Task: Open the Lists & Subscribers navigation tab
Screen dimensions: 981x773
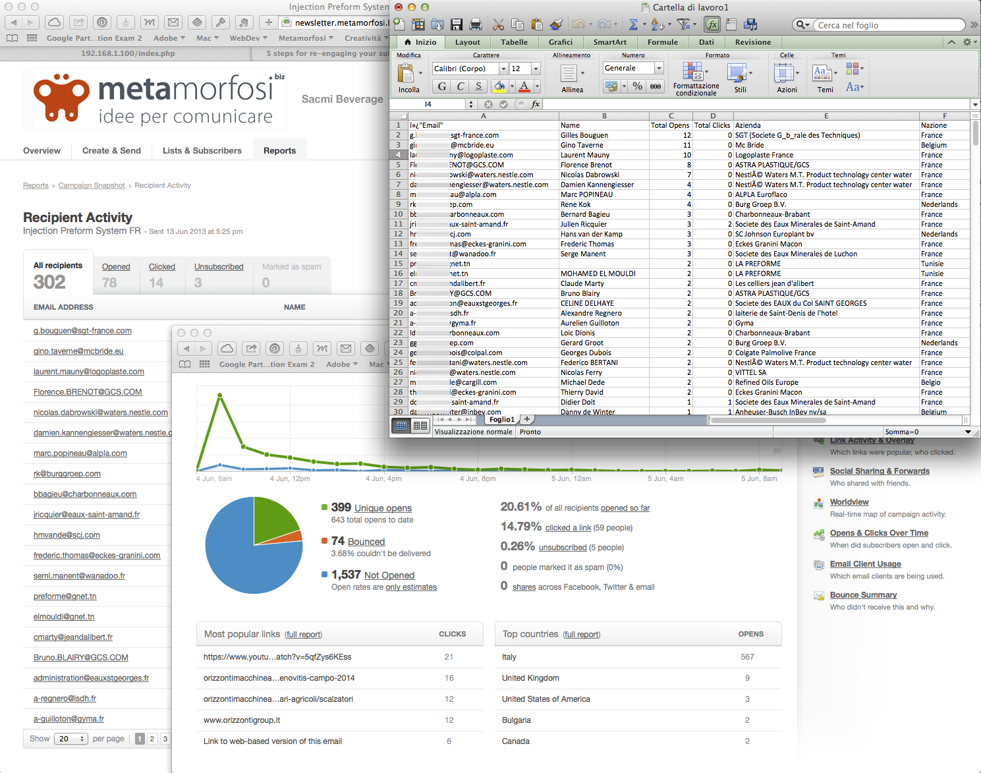Action: coord(202,150)
